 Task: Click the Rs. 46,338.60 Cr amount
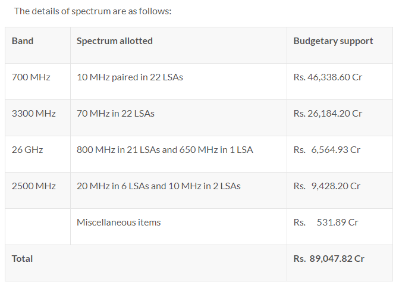click(328, 77)
